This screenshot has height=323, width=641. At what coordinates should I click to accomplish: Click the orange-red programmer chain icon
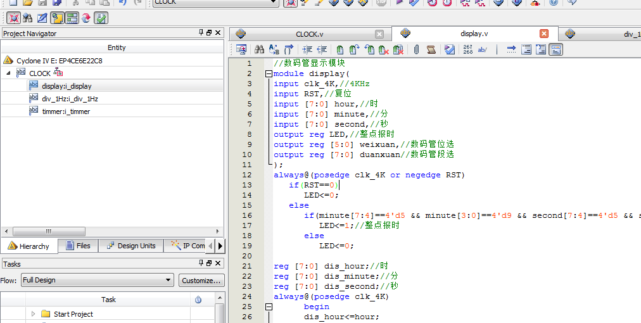point(535,3)
